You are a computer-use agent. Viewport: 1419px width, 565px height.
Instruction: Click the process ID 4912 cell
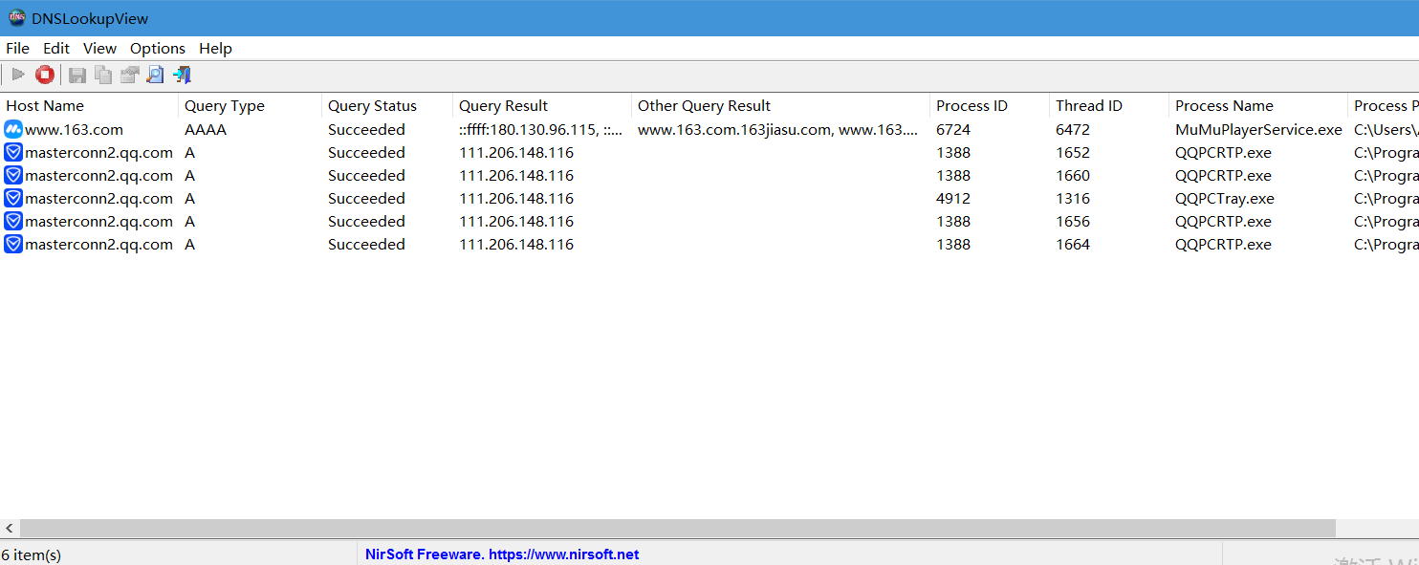[953, 198]
